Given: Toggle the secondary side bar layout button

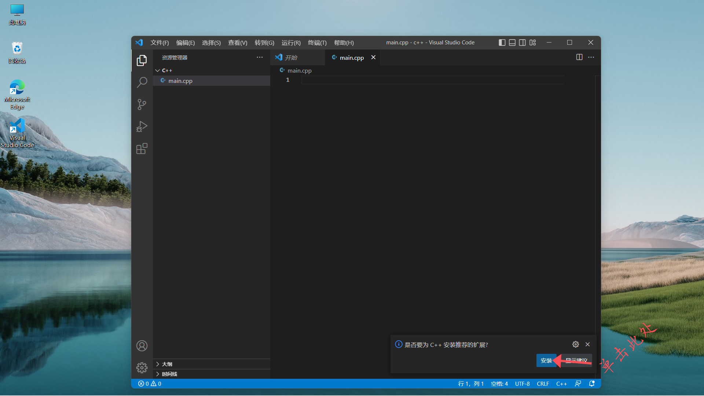Looking at the screenshot, I should pyautogui.click(x=522, y=43).
